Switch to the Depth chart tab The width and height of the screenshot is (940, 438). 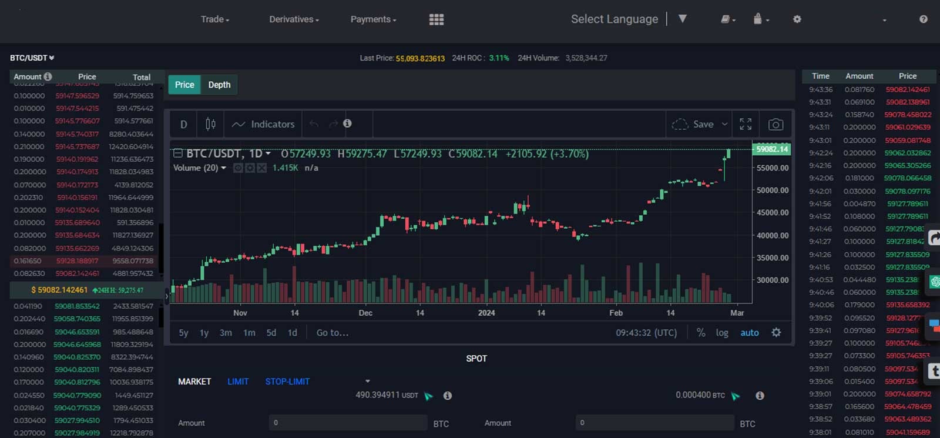point(219,85)
